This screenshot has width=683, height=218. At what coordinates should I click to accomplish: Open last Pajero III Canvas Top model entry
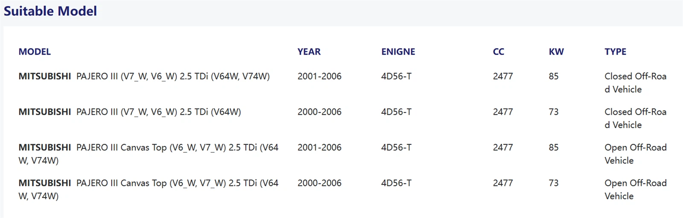[x=149, y=189]
